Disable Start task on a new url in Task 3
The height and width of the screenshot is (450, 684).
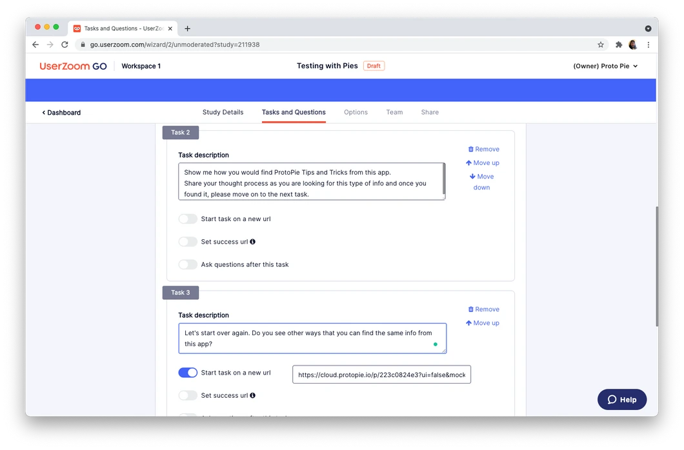click(188, 373)
